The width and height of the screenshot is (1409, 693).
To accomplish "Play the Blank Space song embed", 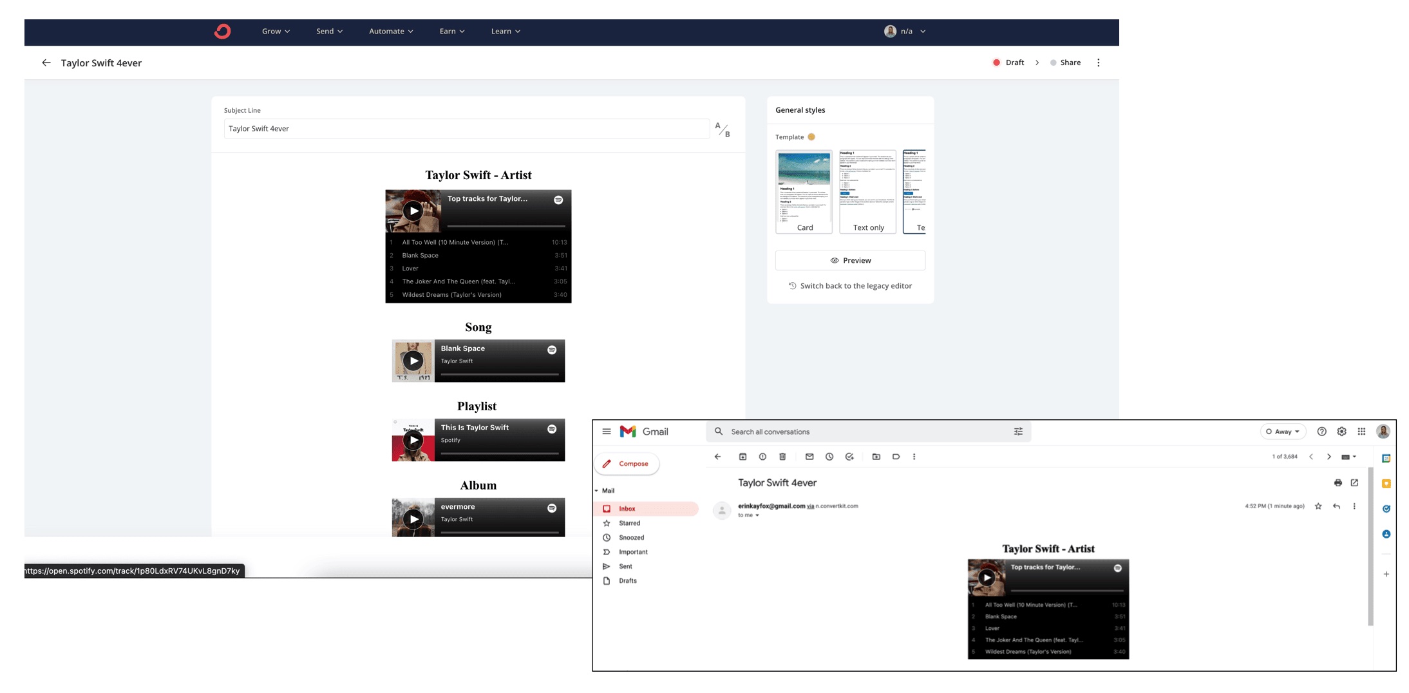I will [x=413, y=361].
